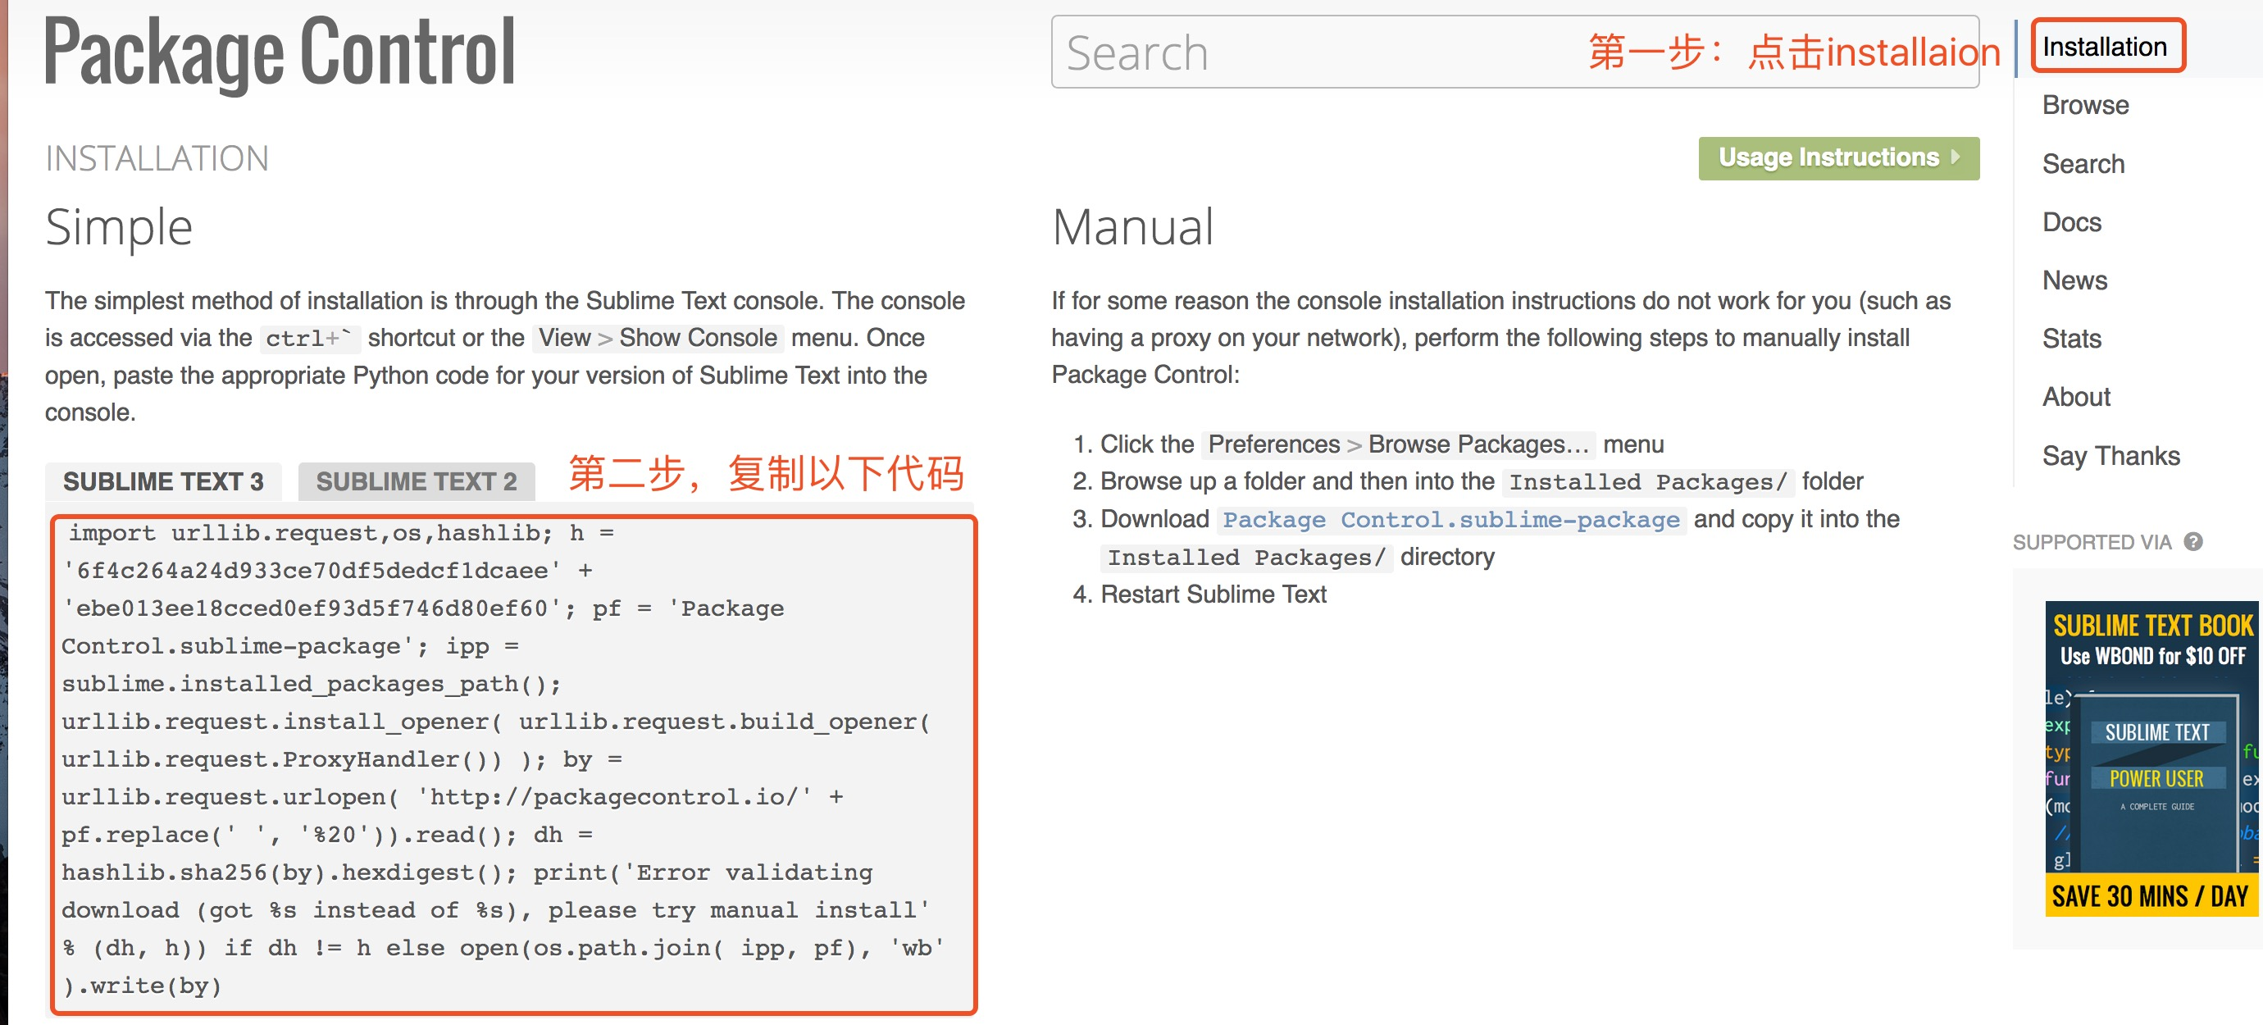View the Stats page
This screenshot has height=1025, width=2263.
tap(2071, 339)
